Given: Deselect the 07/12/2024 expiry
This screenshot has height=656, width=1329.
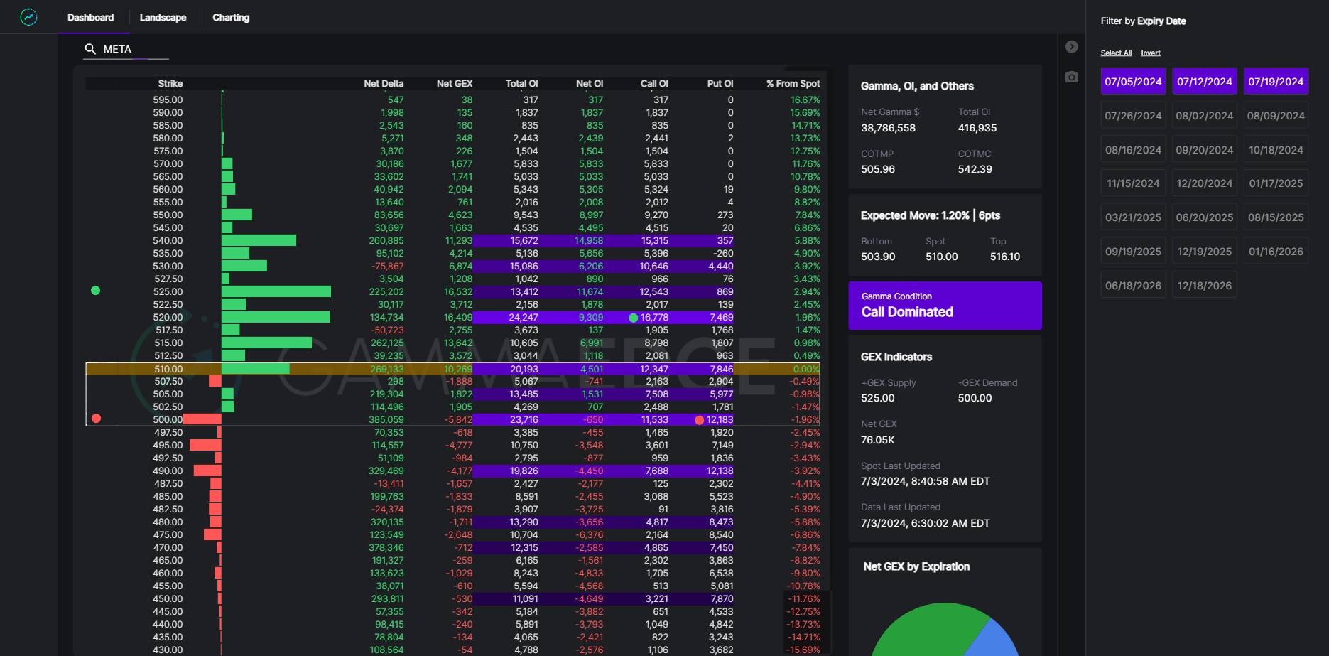Looking at the screenshot, I should (1205, 81).
